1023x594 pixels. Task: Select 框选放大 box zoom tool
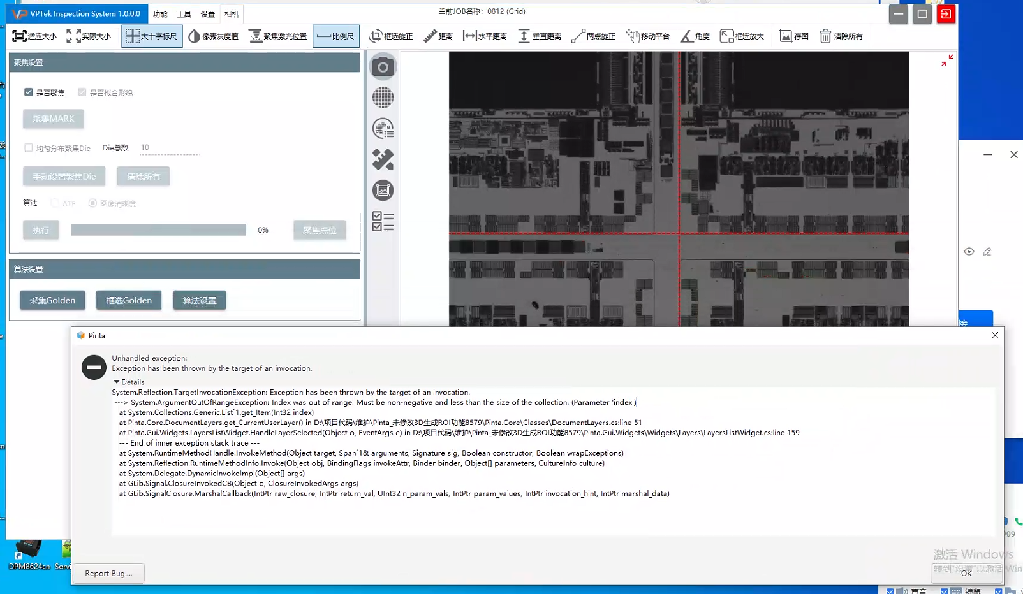742,36
